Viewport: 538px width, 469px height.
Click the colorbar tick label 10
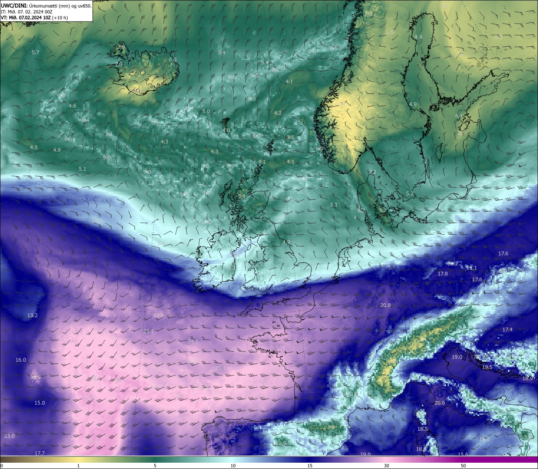tap(233, 466)
